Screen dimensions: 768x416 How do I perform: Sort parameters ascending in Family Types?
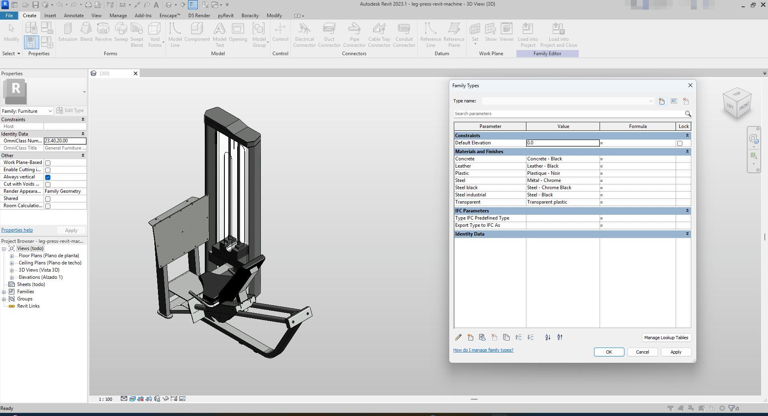pyautogui.click(x=548, y=338)
